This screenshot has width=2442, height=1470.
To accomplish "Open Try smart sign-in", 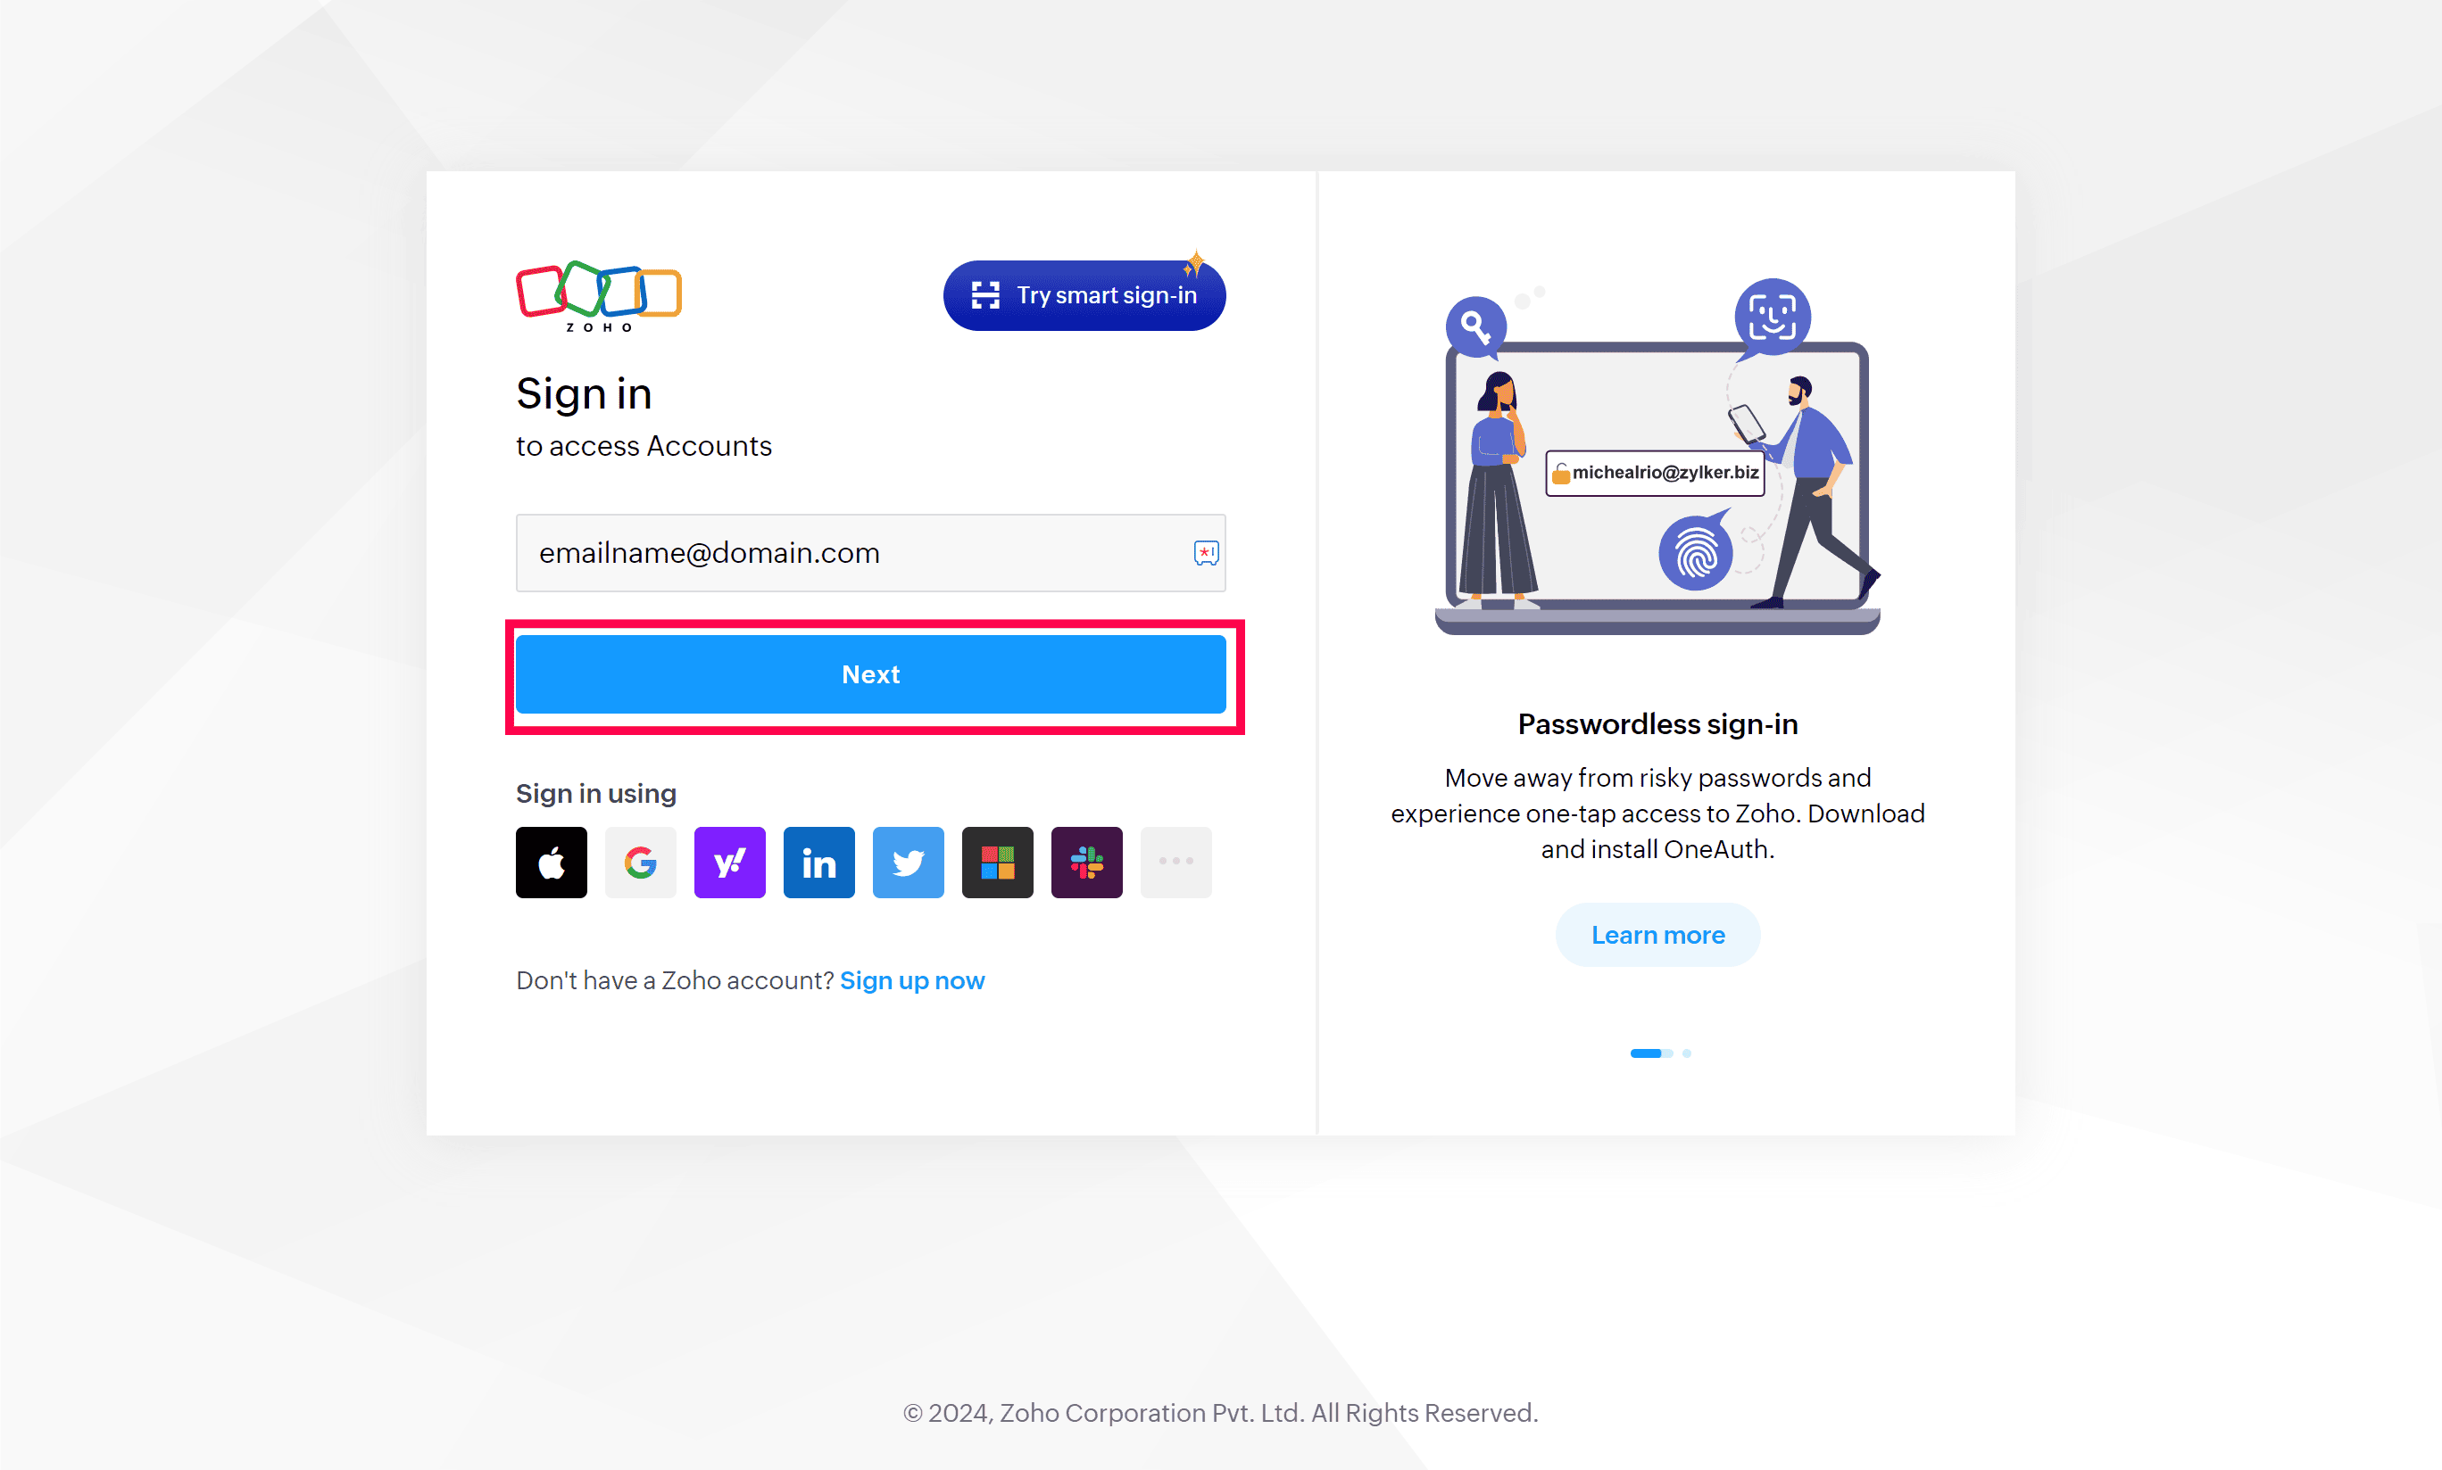I will click(1084, 295).
